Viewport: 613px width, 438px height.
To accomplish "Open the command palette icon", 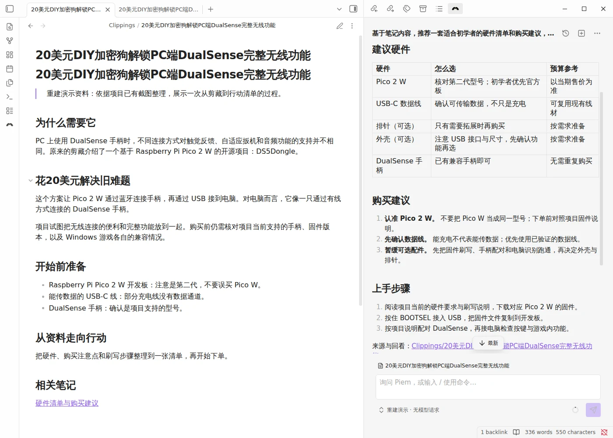I will click(x=10, y=97).
